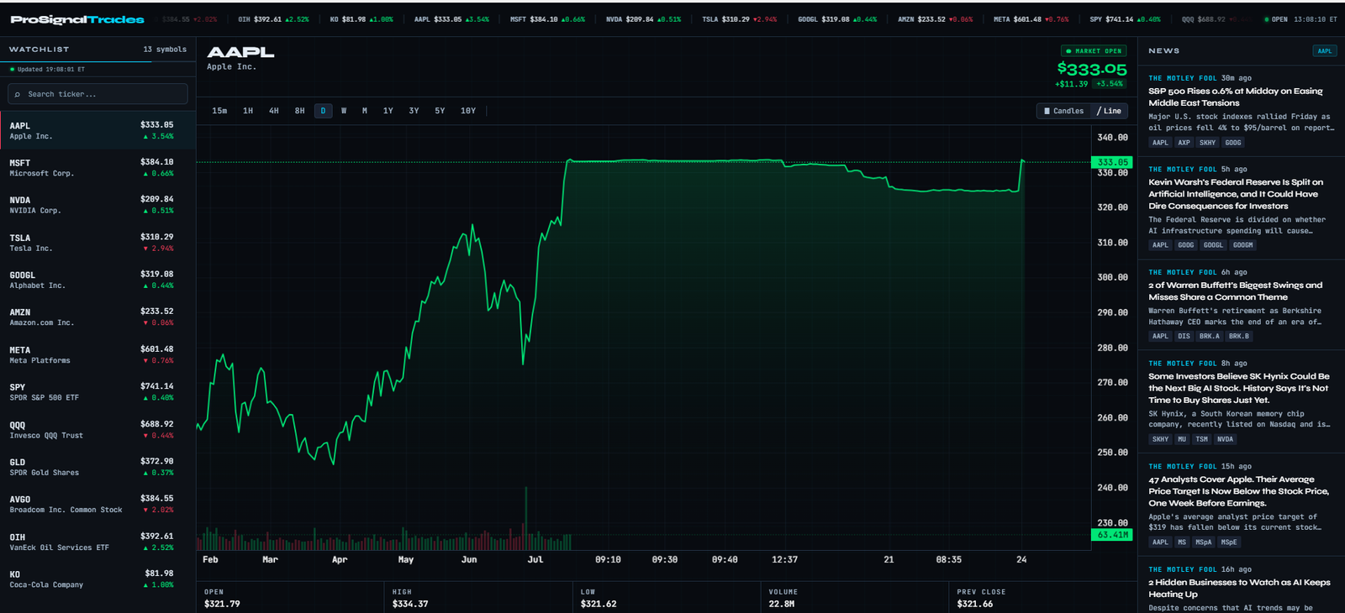1345x613 pixels.
Task: Select the 8H timeframe
Action: 299,111
